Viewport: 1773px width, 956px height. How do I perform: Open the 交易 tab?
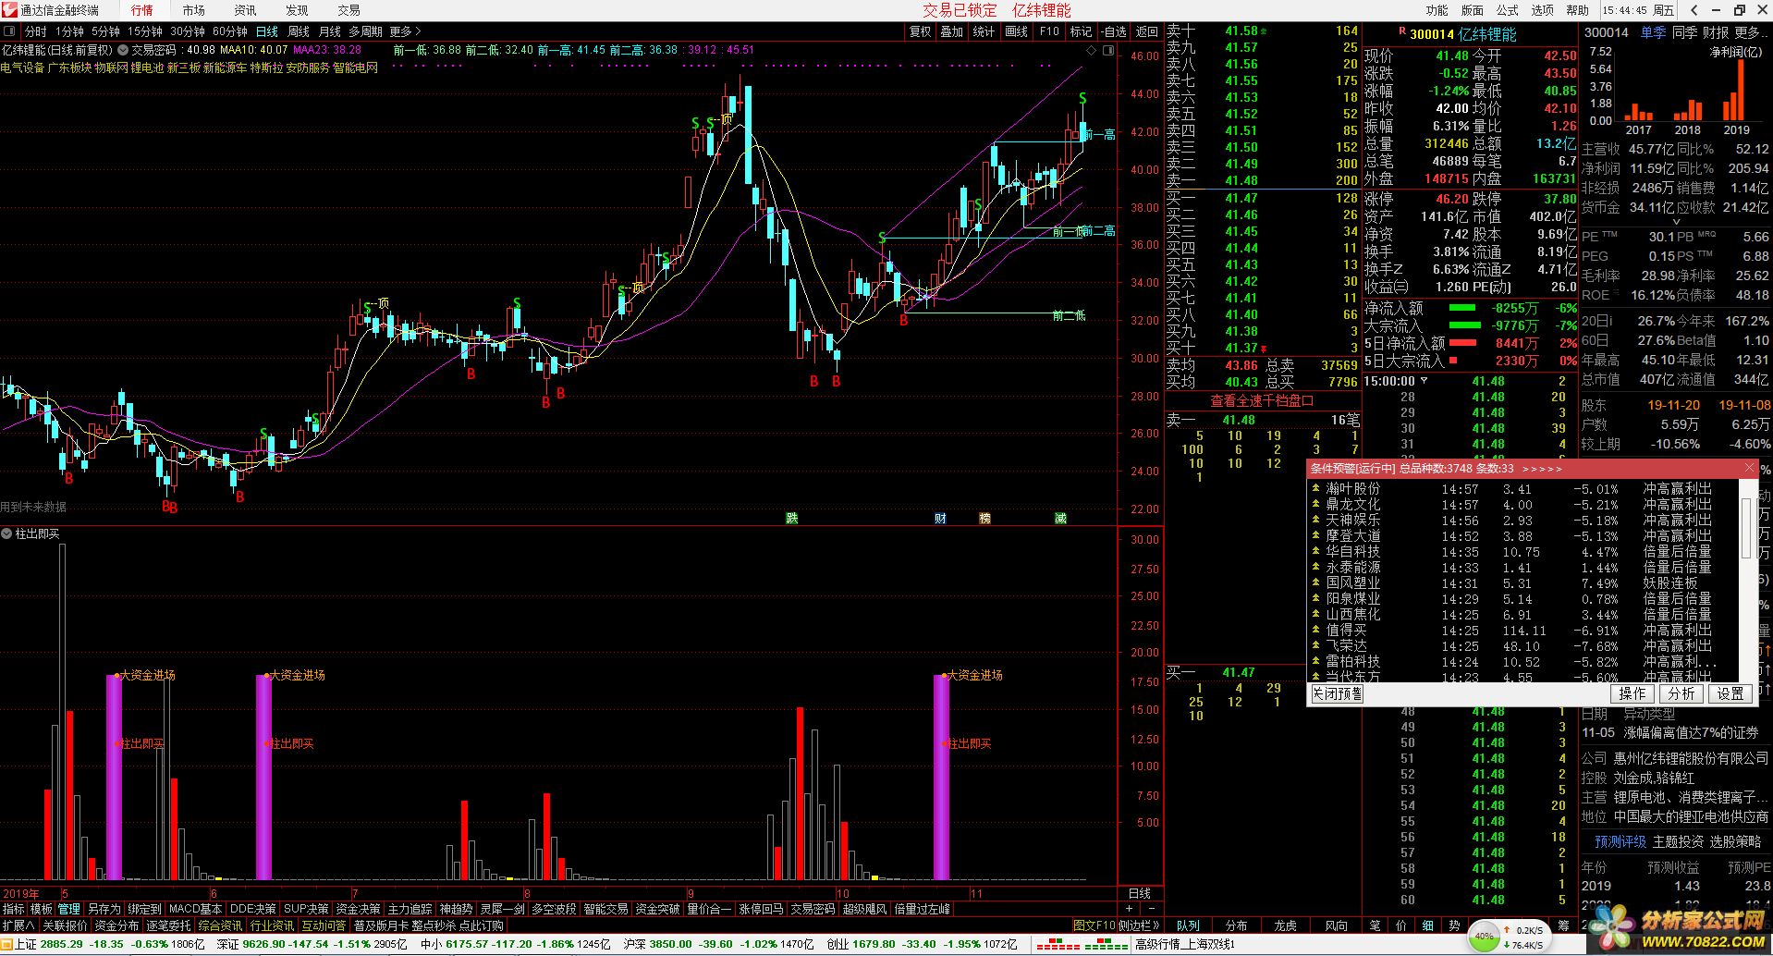tap(348, 10)
